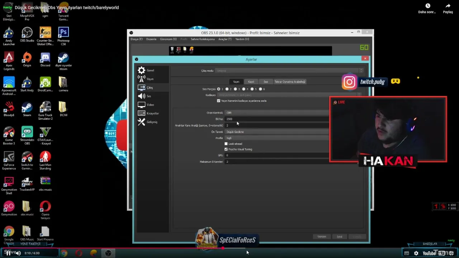Select the Çıkış section in sidebar

tap(152, 87)
